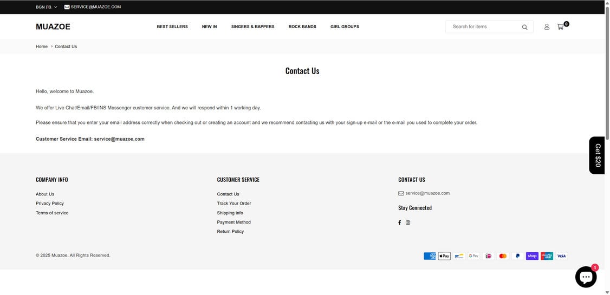Click the Stay Connected heading

(415, 208)
